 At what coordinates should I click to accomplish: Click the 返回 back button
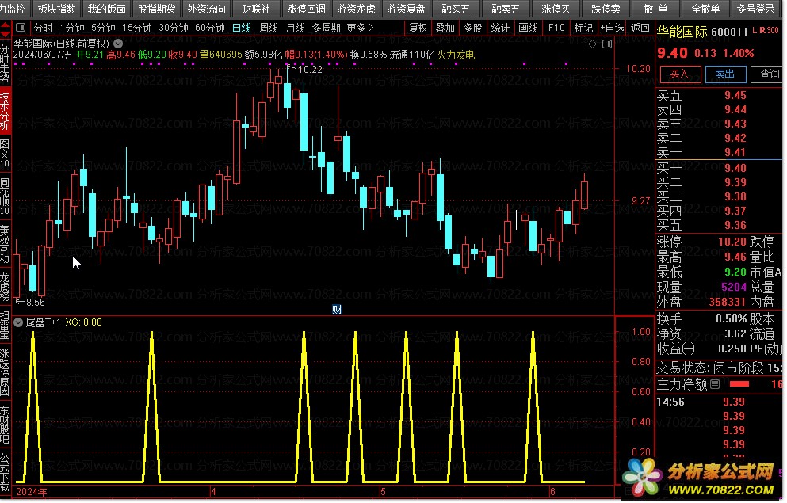[640, 28]
